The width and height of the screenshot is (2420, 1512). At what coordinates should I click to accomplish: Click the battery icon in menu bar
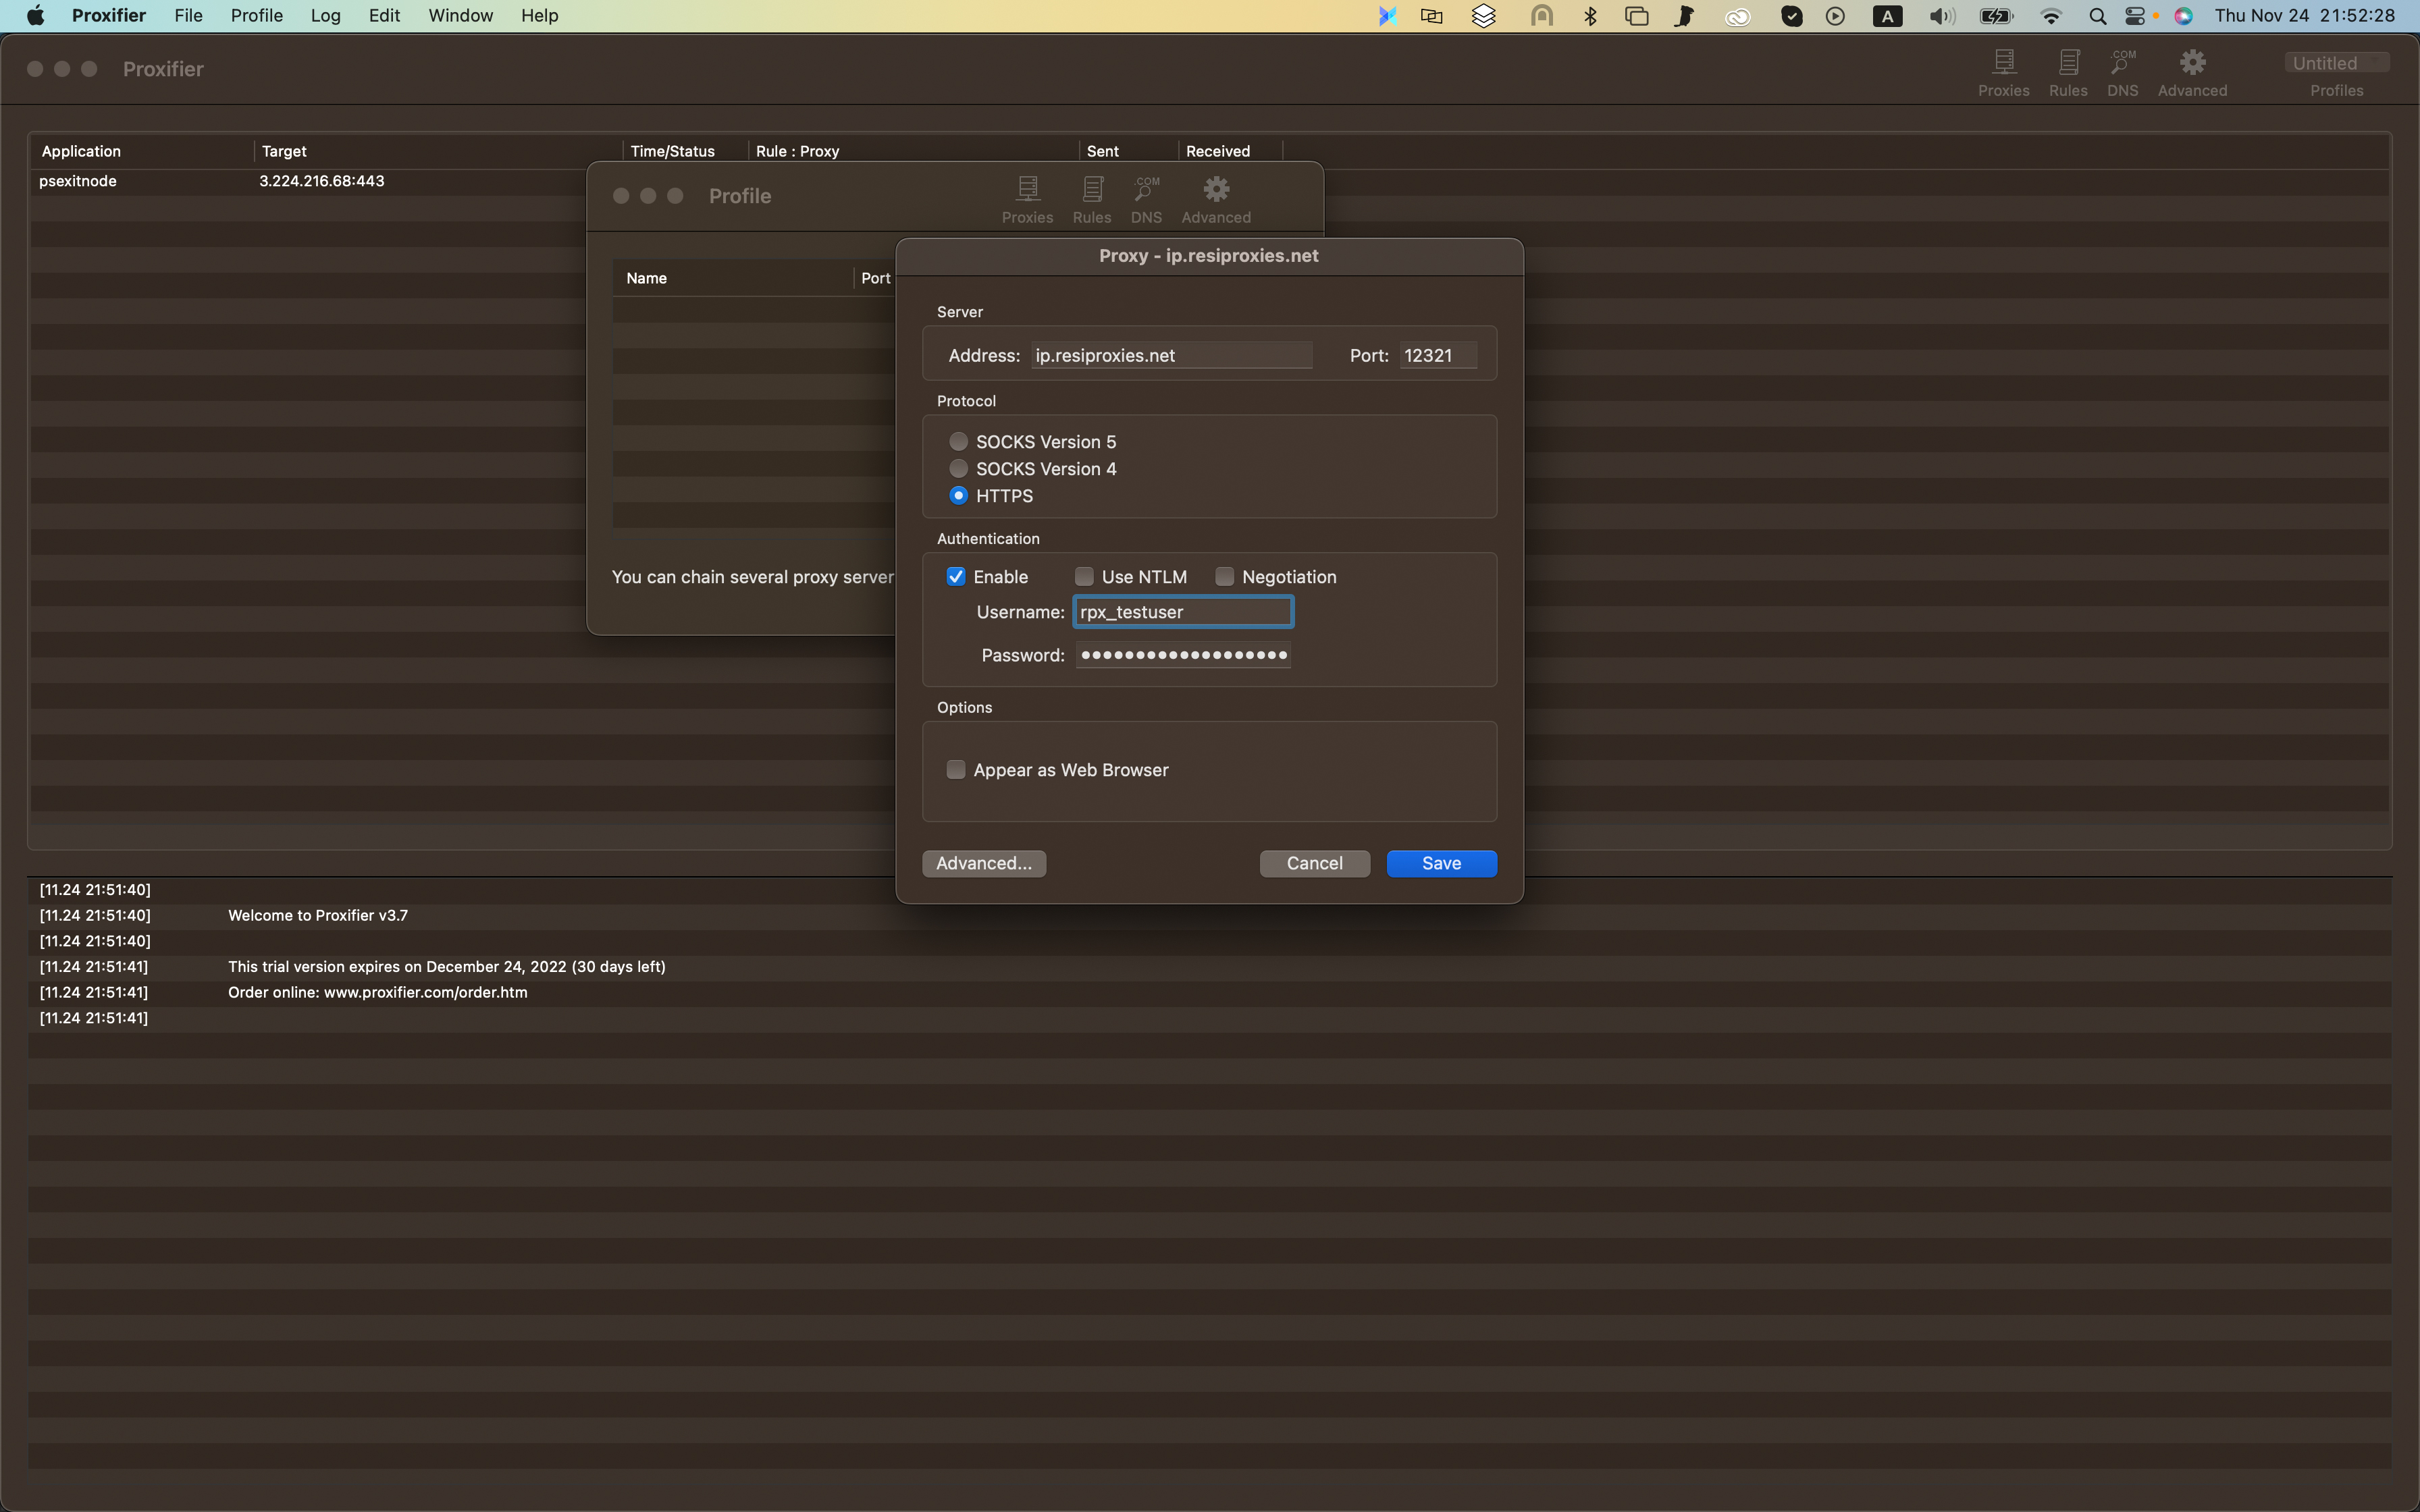coord(1996,15)
